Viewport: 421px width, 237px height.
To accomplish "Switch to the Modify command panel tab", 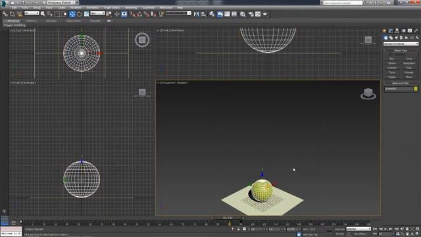I will tap(391, 31).
